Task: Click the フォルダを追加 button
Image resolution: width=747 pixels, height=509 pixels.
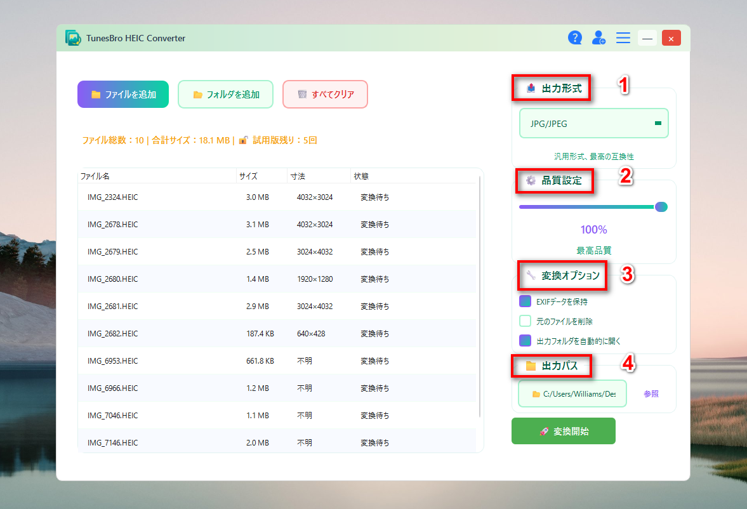Action: pos(225,95)
